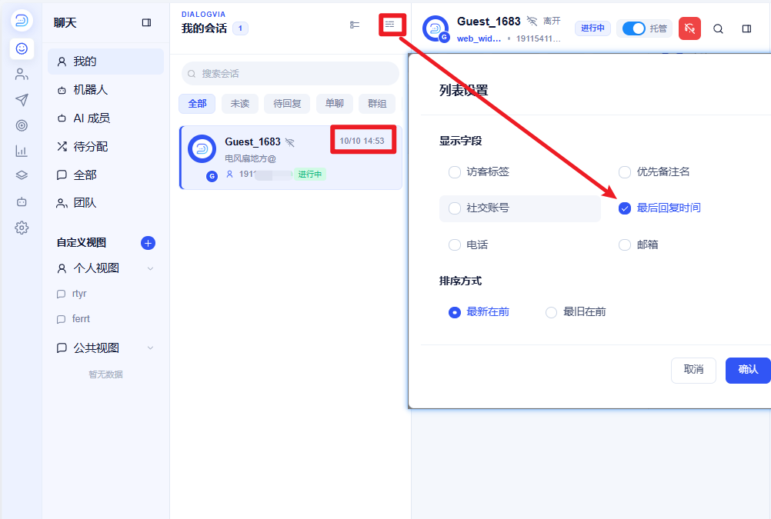Open the 团队 chat category
The image size is (771, 519).
[105, 203]
